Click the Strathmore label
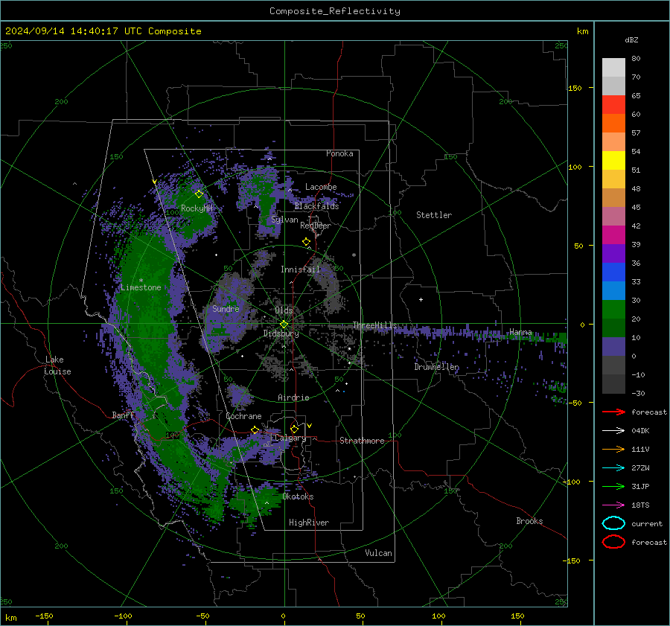The height and width of the screenshot is (626, 670). point(363,441)
